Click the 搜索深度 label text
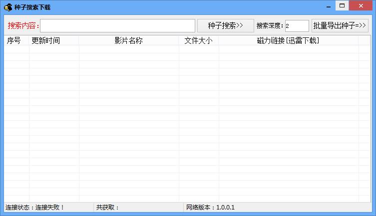The height and width of the screenshot is (216, 376). [270, 25]
